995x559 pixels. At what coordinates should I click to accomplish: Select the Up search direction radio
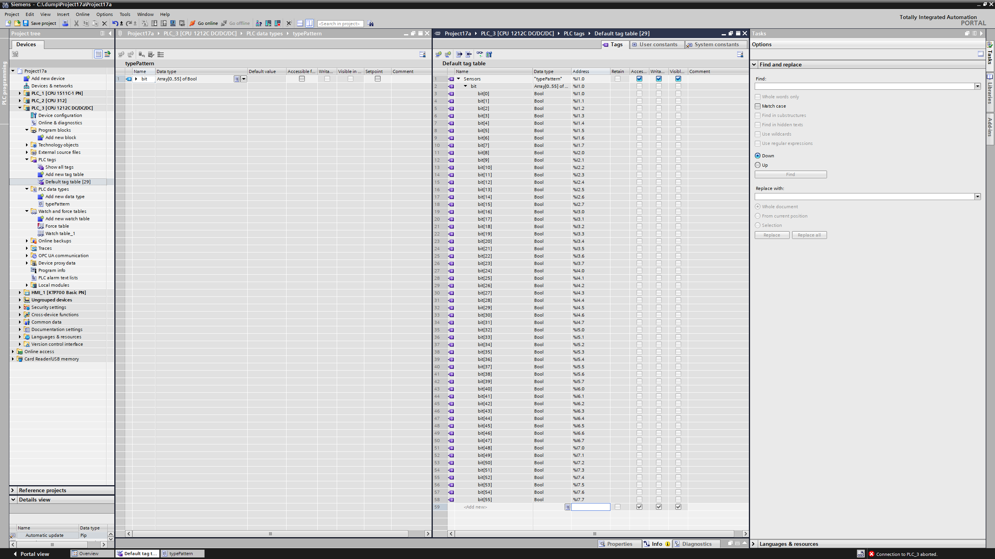click(x=758, y=165)
